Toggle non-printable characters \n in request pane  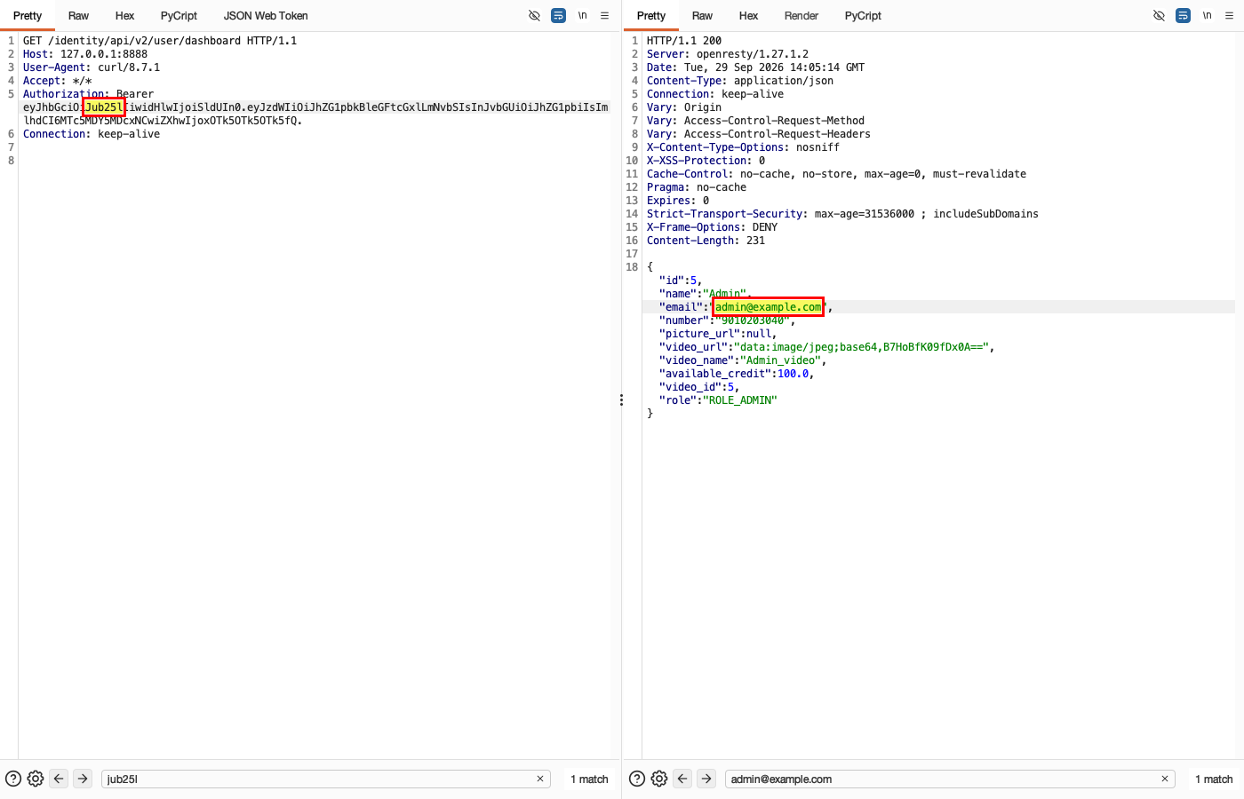582,16
